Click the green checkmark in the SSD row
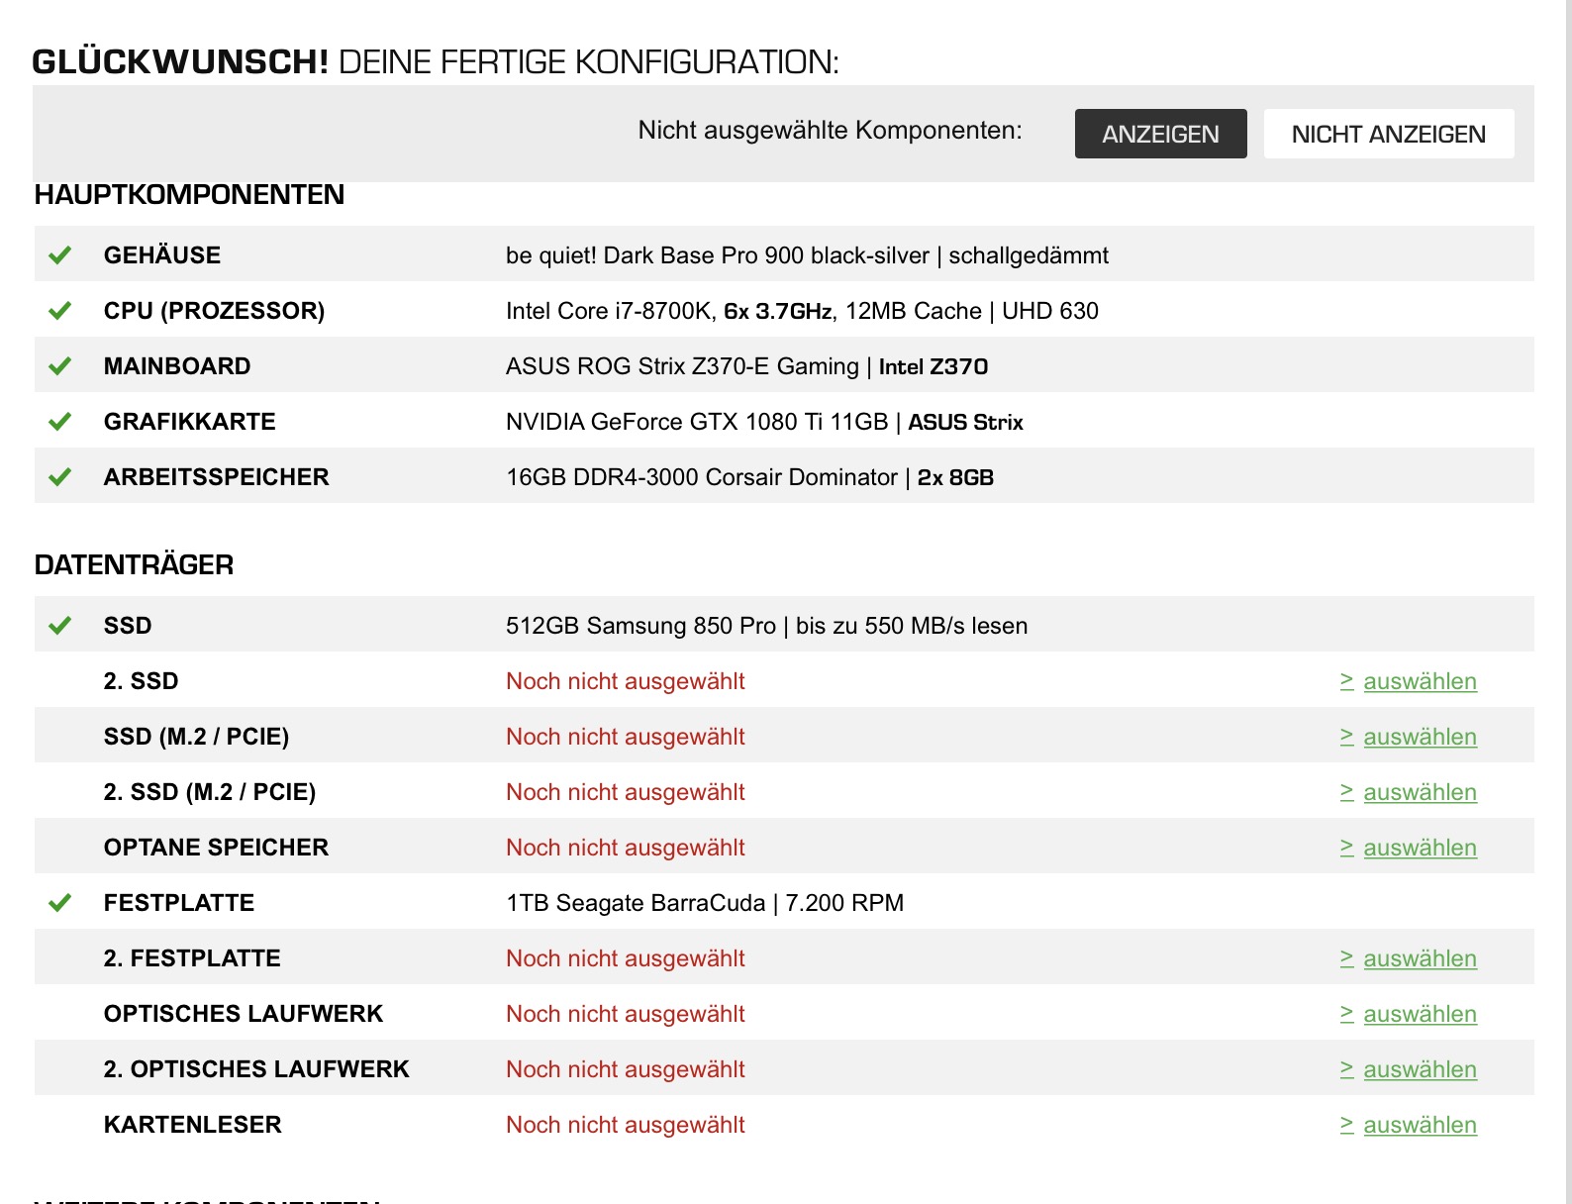Viewport: 1572px width, 1204px height. pyautogui.click(x=60, y=626)
